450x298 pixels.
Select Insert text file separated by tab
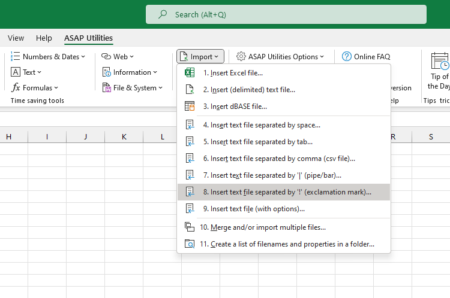(284, 141)
